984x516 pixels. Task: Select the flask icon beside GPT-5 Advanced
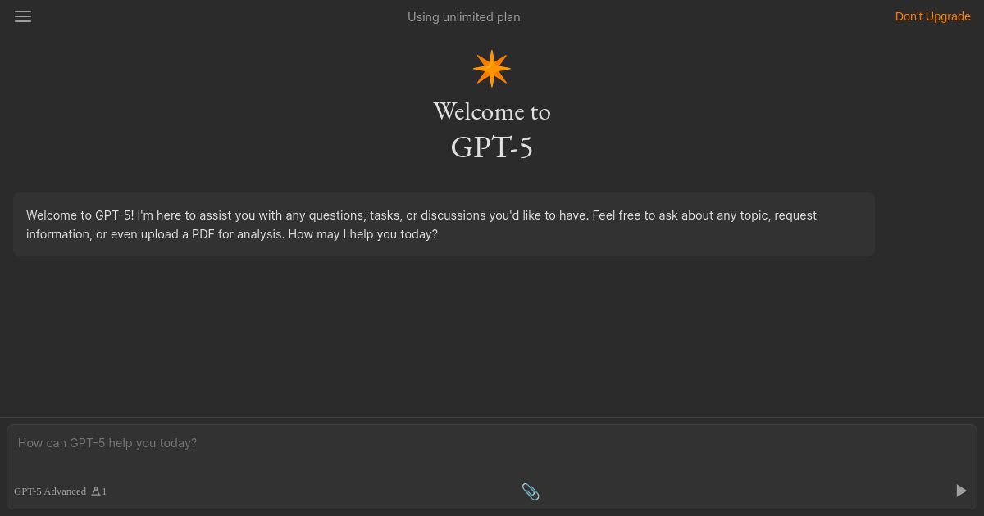coord(96,491)
